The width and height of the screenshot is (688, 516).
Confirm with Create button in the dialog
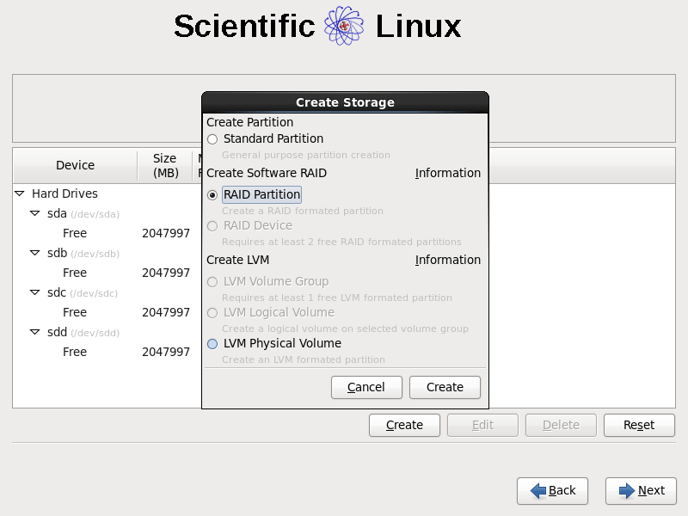(445, 387)
